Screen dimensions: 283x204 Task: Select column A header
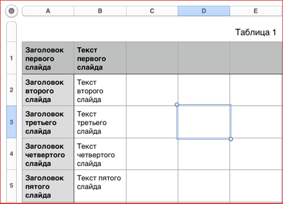coord(48,11)
